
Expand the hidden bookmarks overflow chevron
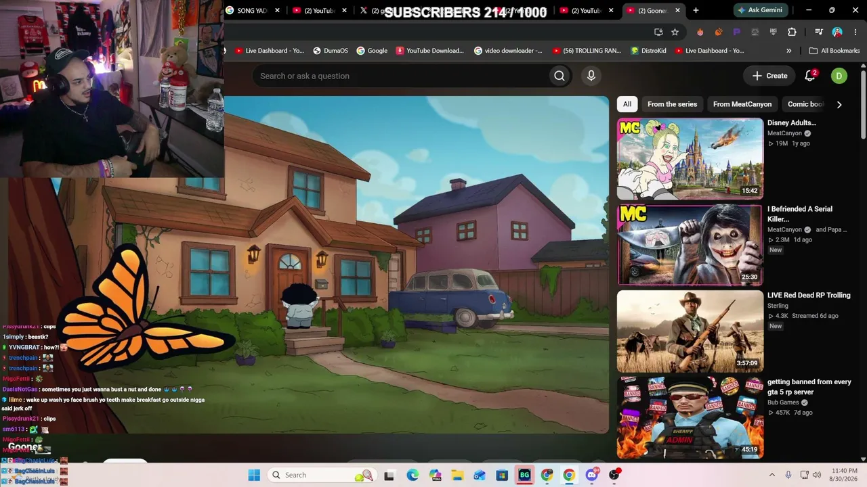click(788, 51)
